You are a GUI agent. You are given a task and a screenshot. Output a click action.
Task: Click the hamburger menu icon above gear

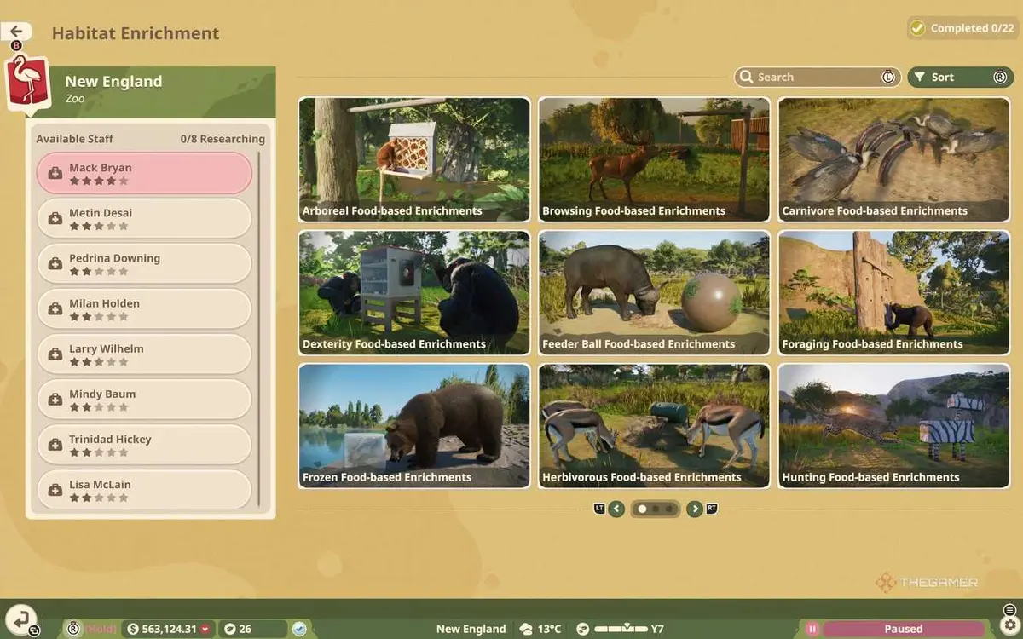pos(1009,609)
